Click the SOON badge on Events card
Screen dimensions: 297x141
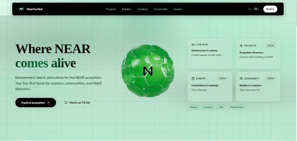tap(222, 78)
